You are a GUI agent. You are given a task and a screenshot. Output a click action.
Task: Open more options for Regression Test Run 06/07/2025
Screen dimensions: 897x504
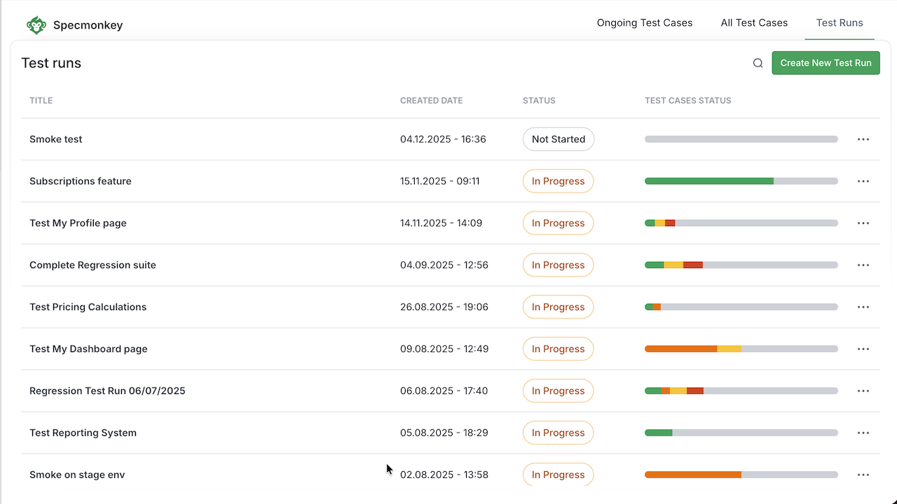pos(863,391)
